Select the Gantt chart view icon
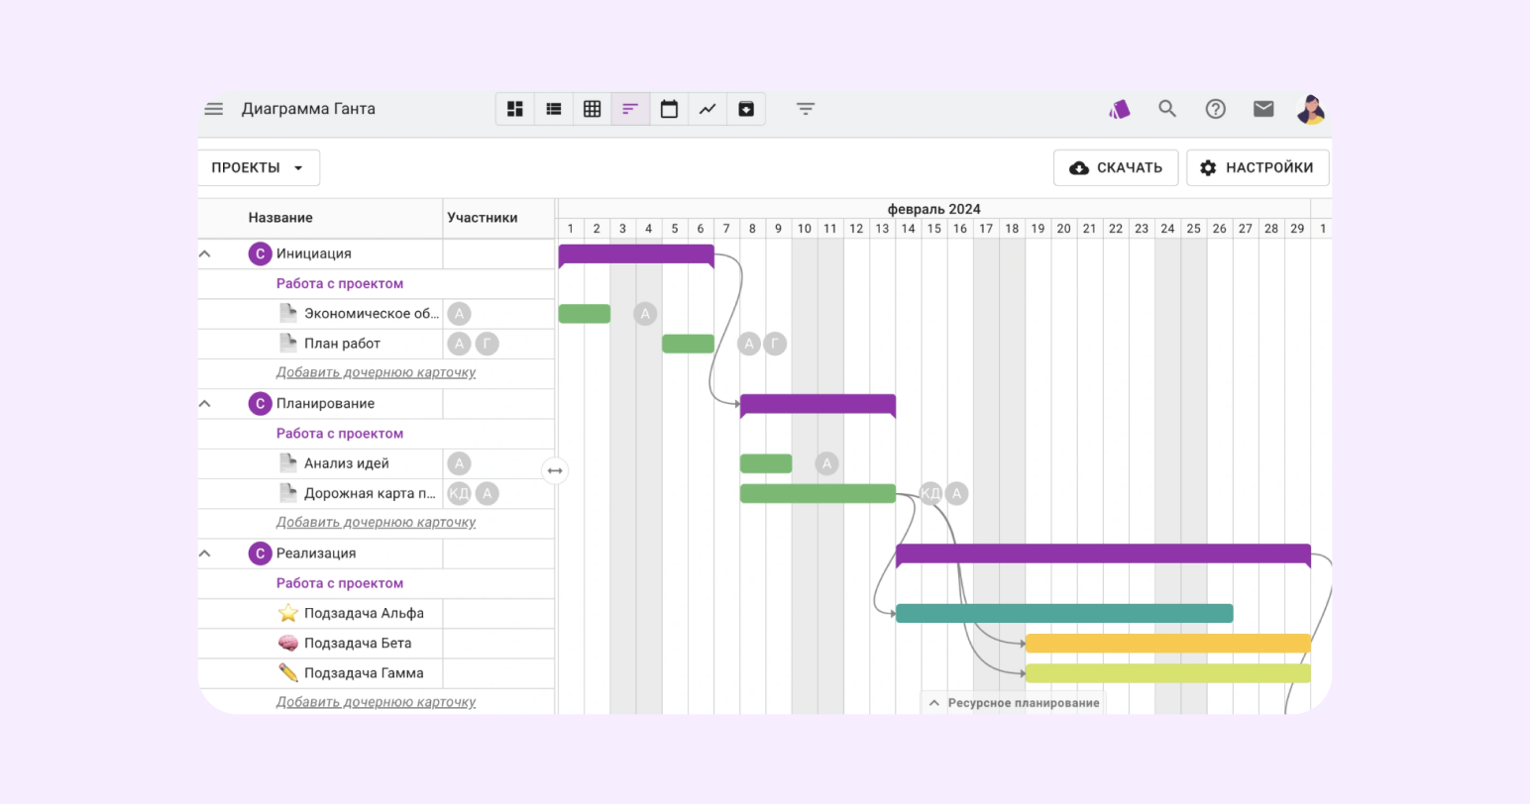The height and width of the screenshot is (804, 1530). pos(630,109)
